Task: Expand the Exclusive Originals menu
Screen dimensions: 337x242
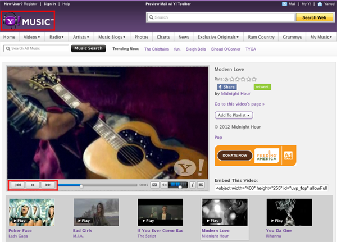Action: 218,37
